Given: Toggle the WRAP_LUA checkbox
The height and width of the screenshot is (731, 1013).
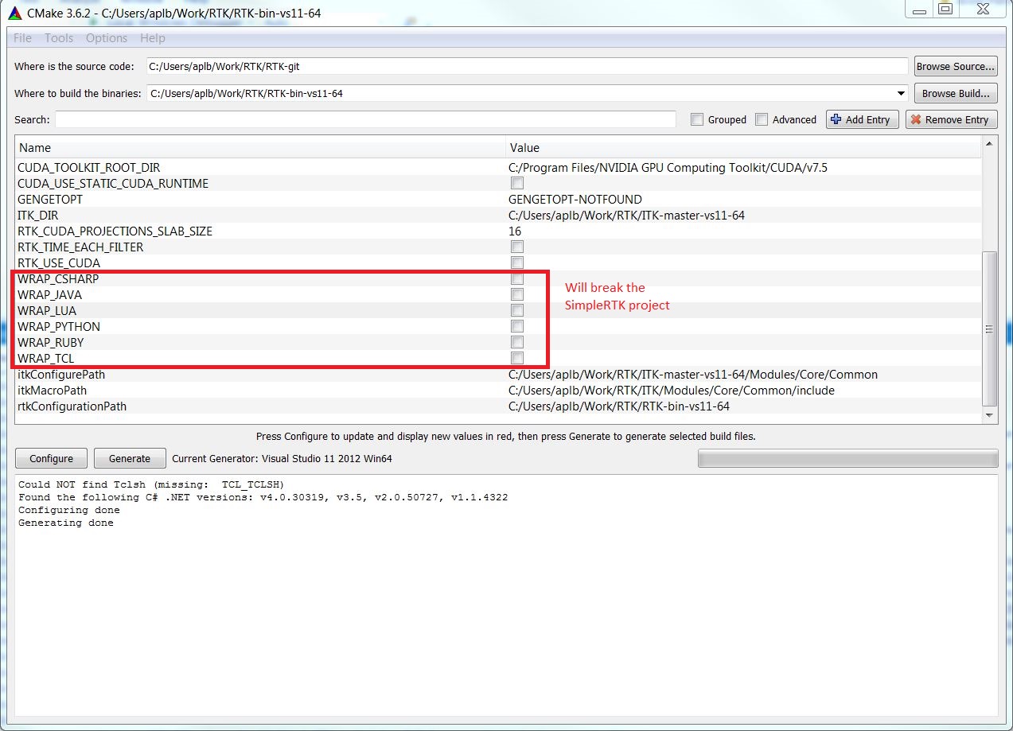Looking at the screenshot, I should coord(517,310).
